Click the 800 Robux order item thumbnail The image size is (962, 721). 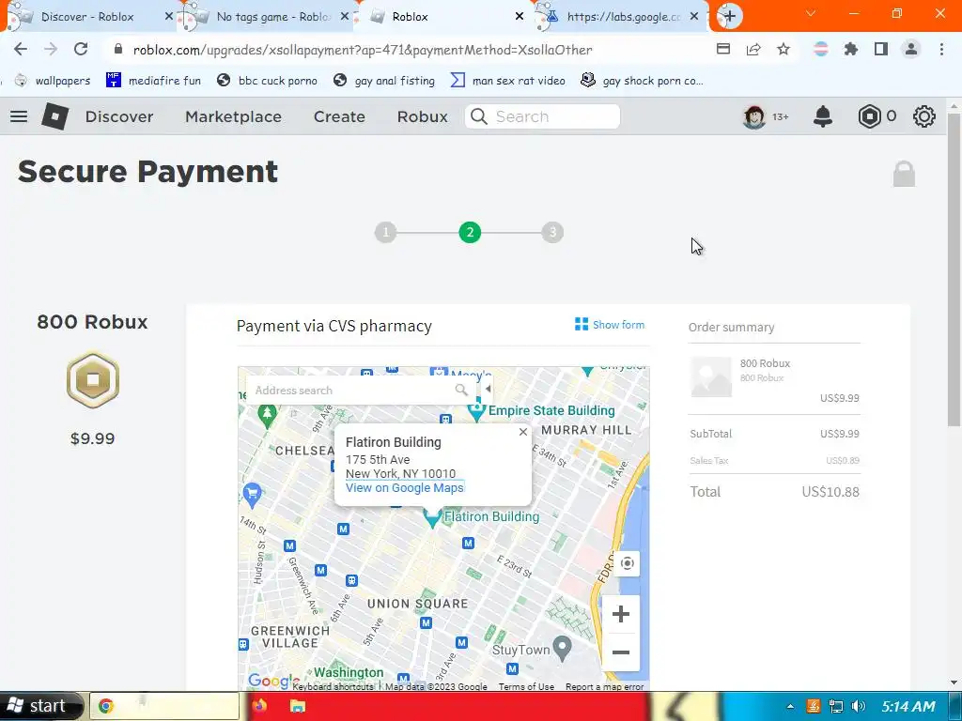click(x=711, y=377)
